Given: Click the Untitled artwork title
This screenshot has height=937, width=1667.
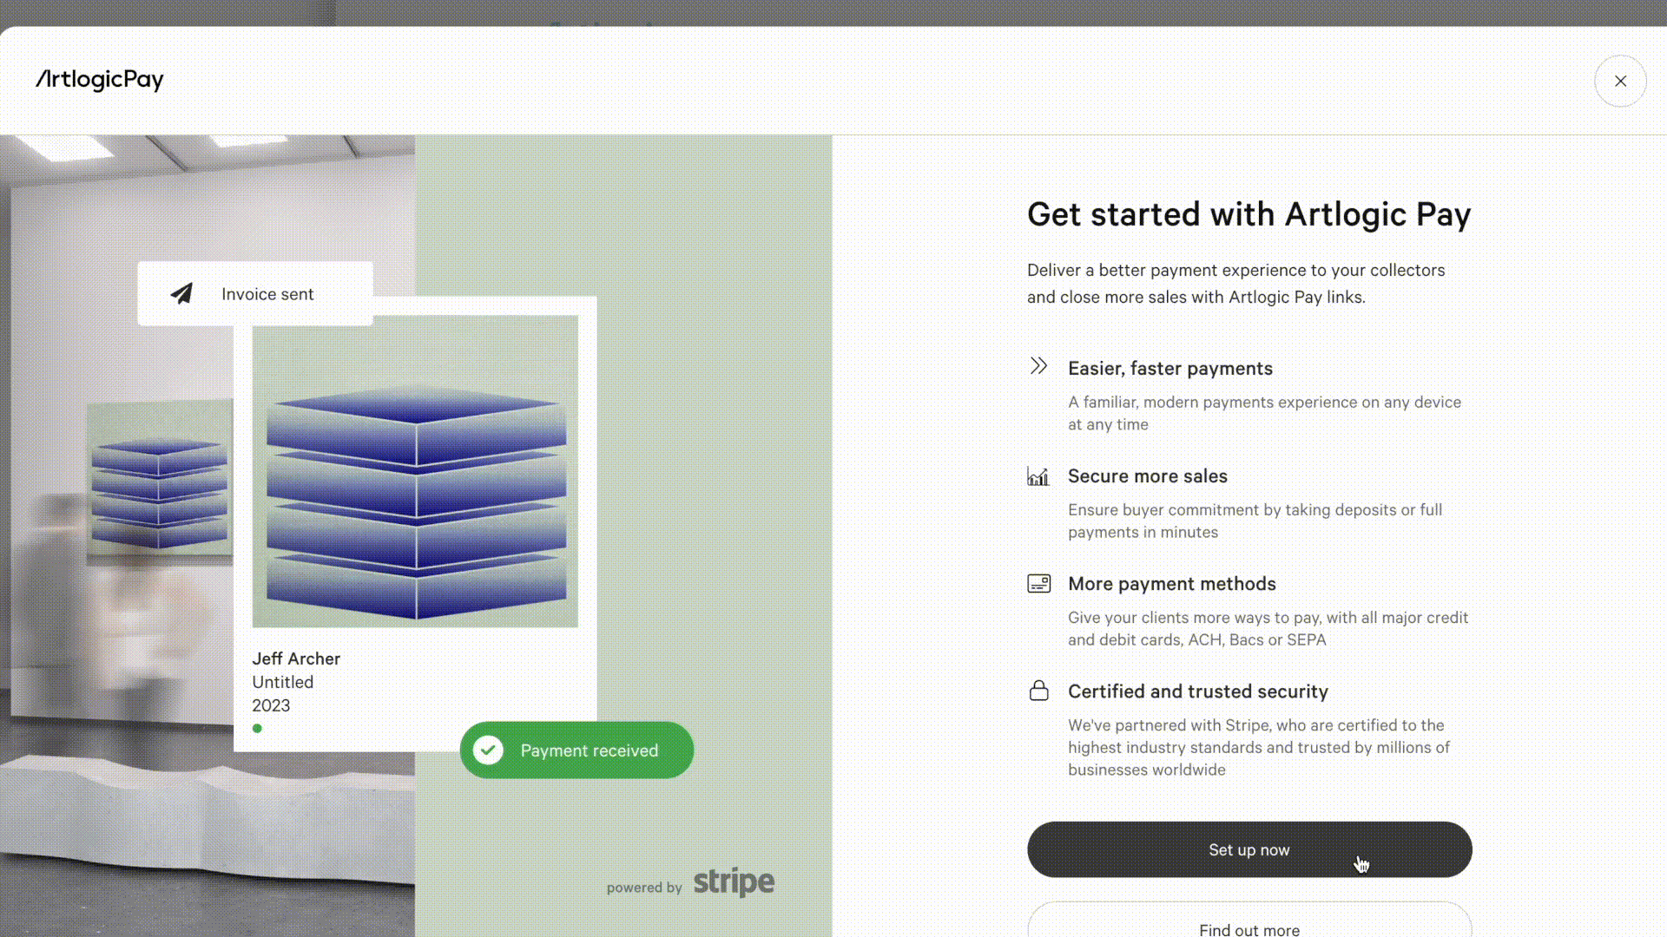Looking at the screenshot, I should tap(283, 682).
